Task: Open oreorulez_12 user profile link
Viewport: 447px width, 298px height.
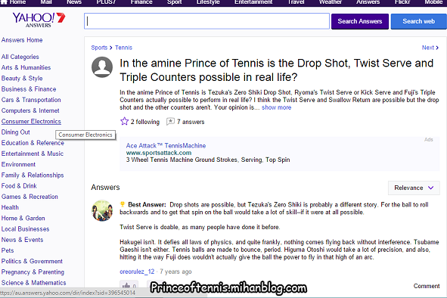Action: coord(137,272)
